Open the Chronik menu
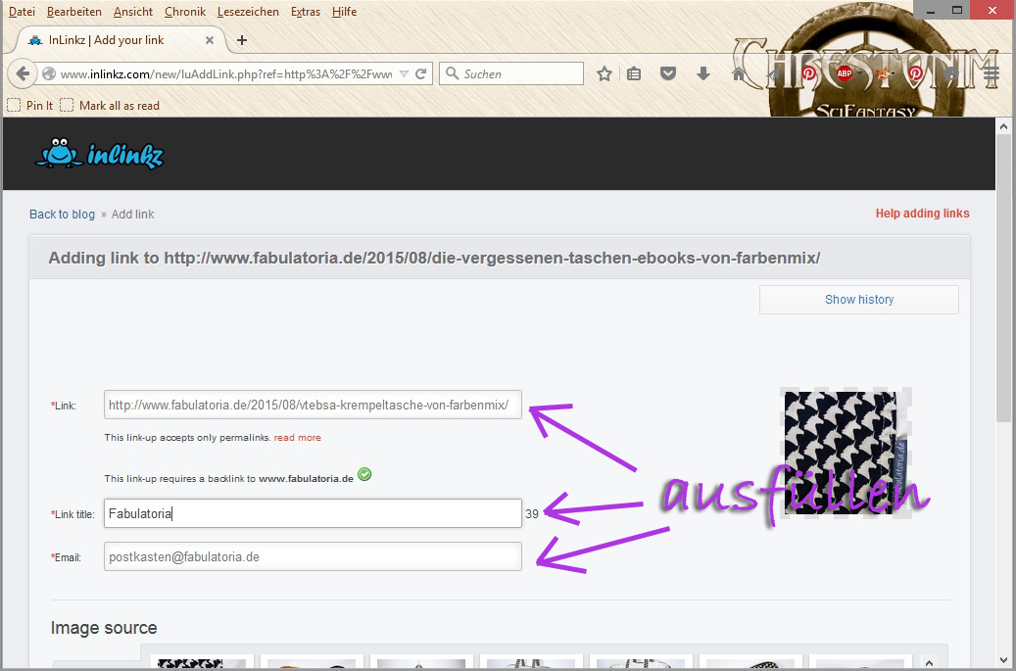This screenshot has width=1016, height=671. pyautogui.click(x=184, y=12)
